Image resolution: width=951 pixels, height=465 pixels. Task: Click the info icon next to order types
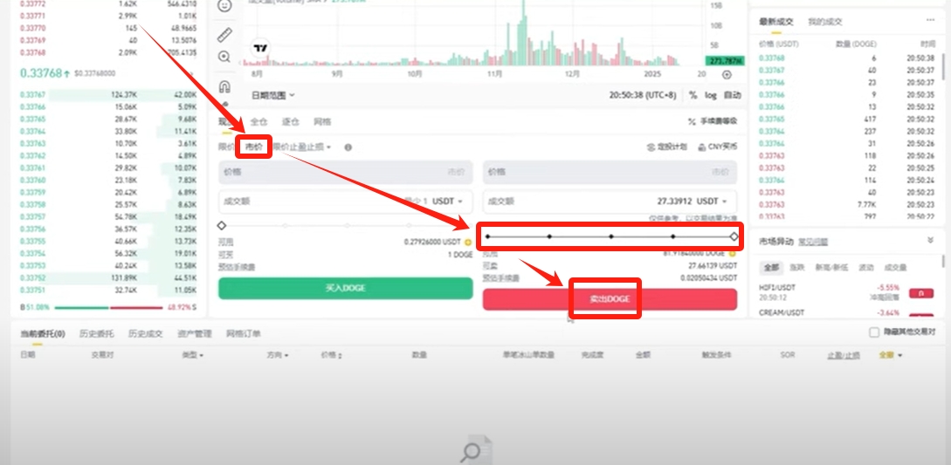pos(348,147)
